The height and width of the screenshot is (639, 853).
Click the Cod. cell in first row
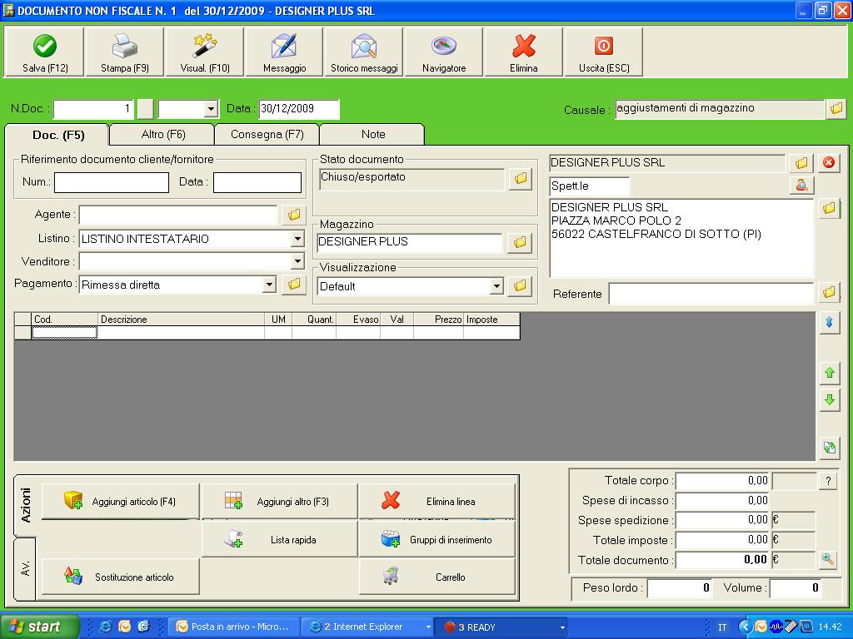(64, 333)
